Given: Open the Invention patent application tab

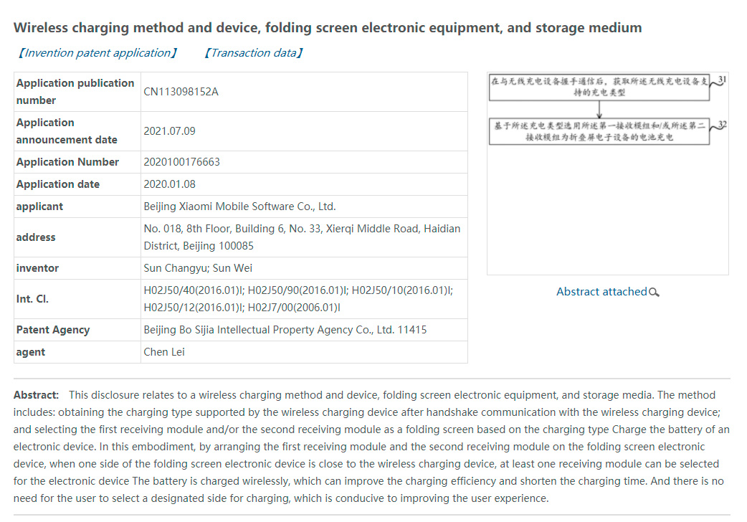Looking at the screenshot, I should [x=97, y=53].
